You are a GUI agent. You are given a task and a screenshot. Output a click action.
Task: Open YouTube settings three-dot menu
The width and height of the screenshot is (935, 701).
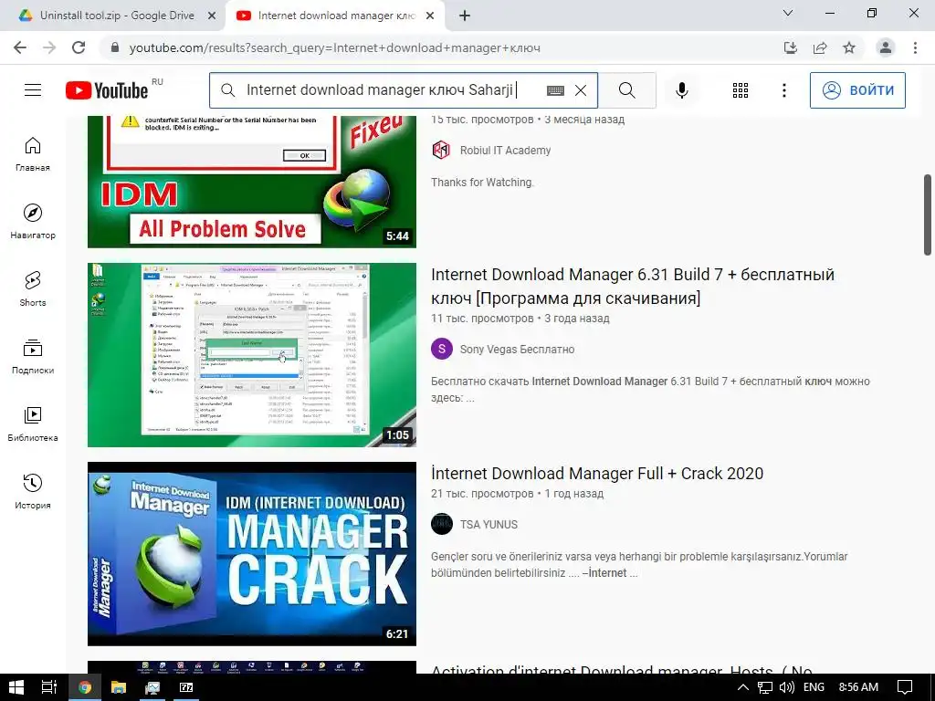click(x=784, y=90)
